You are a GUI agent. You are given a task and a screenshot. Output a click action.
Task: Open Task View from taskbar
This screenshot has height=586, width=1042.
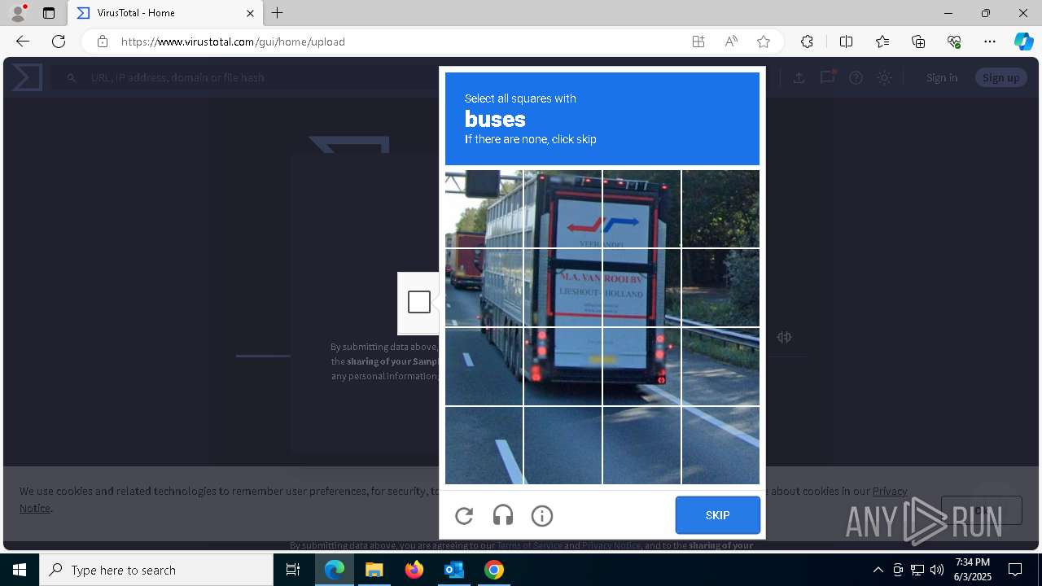[293, 570]
